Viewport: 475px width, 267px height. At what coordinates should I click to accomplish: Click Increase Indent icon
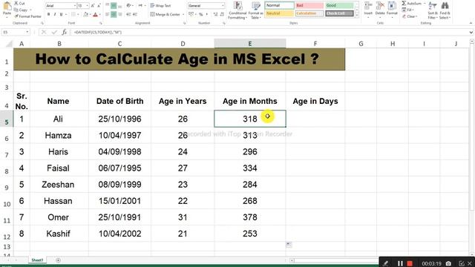(135, 15)
